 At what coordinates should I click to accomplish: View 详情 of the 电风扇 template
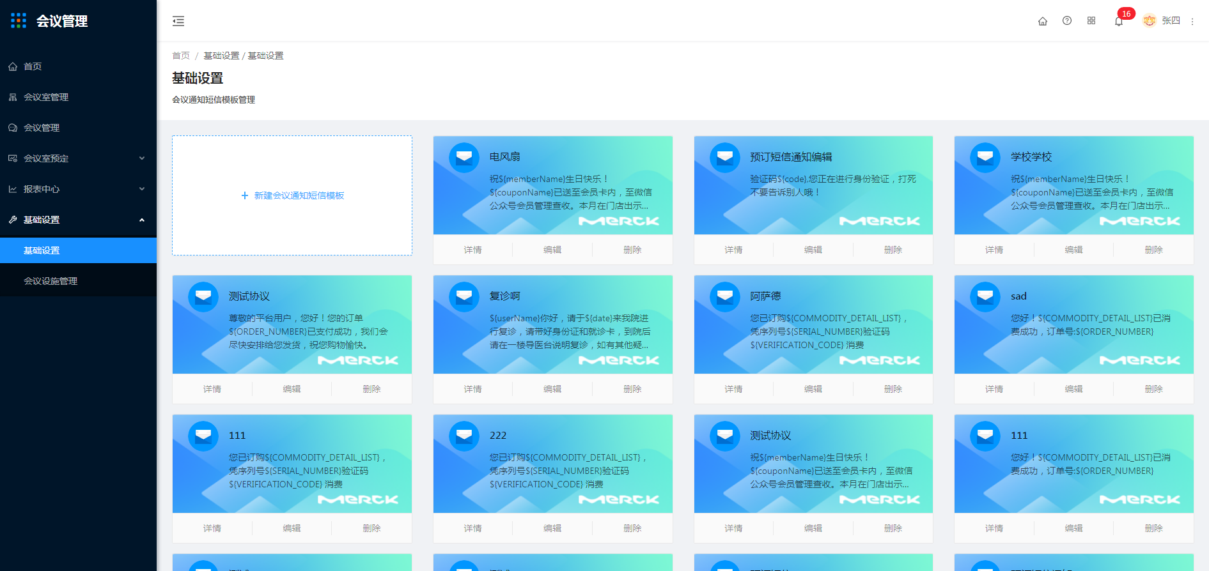(x=473, y=250)
